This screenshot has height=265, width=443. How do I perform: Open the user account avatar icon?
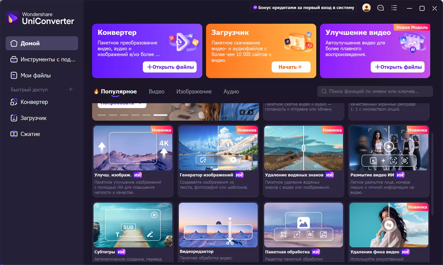[x=366, y=8]
